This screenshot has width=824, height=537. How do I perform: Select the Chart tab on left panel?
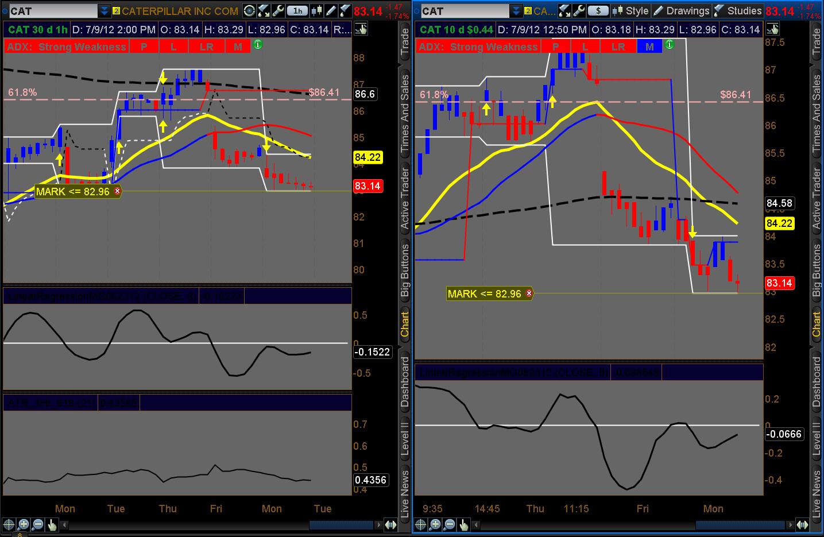405,324
